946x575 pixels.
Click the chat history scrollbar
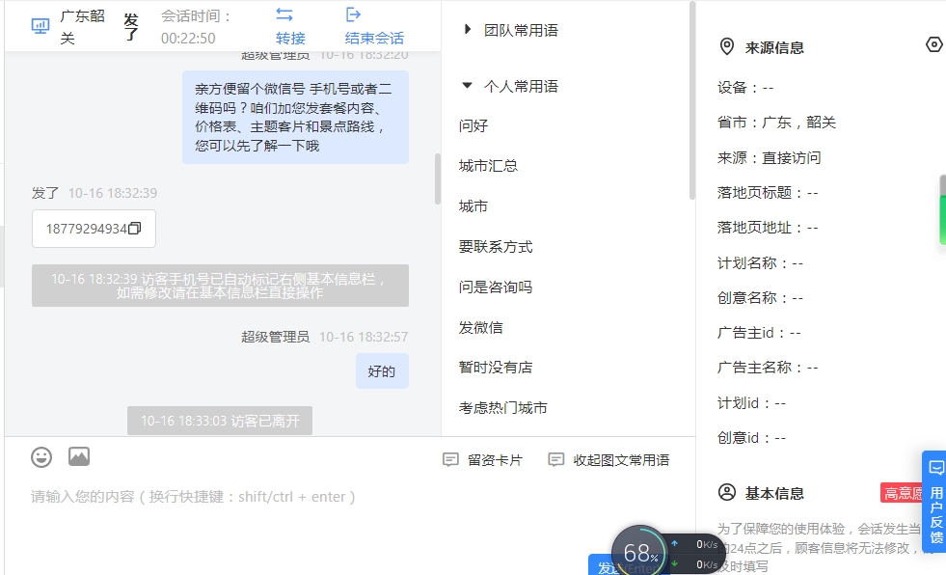(x=438, y=179)
